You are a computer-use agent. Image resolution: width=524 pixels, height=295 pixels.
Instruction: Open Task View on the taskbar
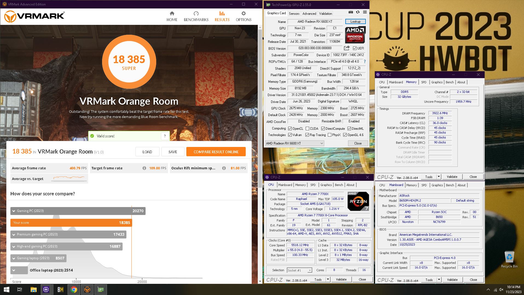click(x=20, y=290)
